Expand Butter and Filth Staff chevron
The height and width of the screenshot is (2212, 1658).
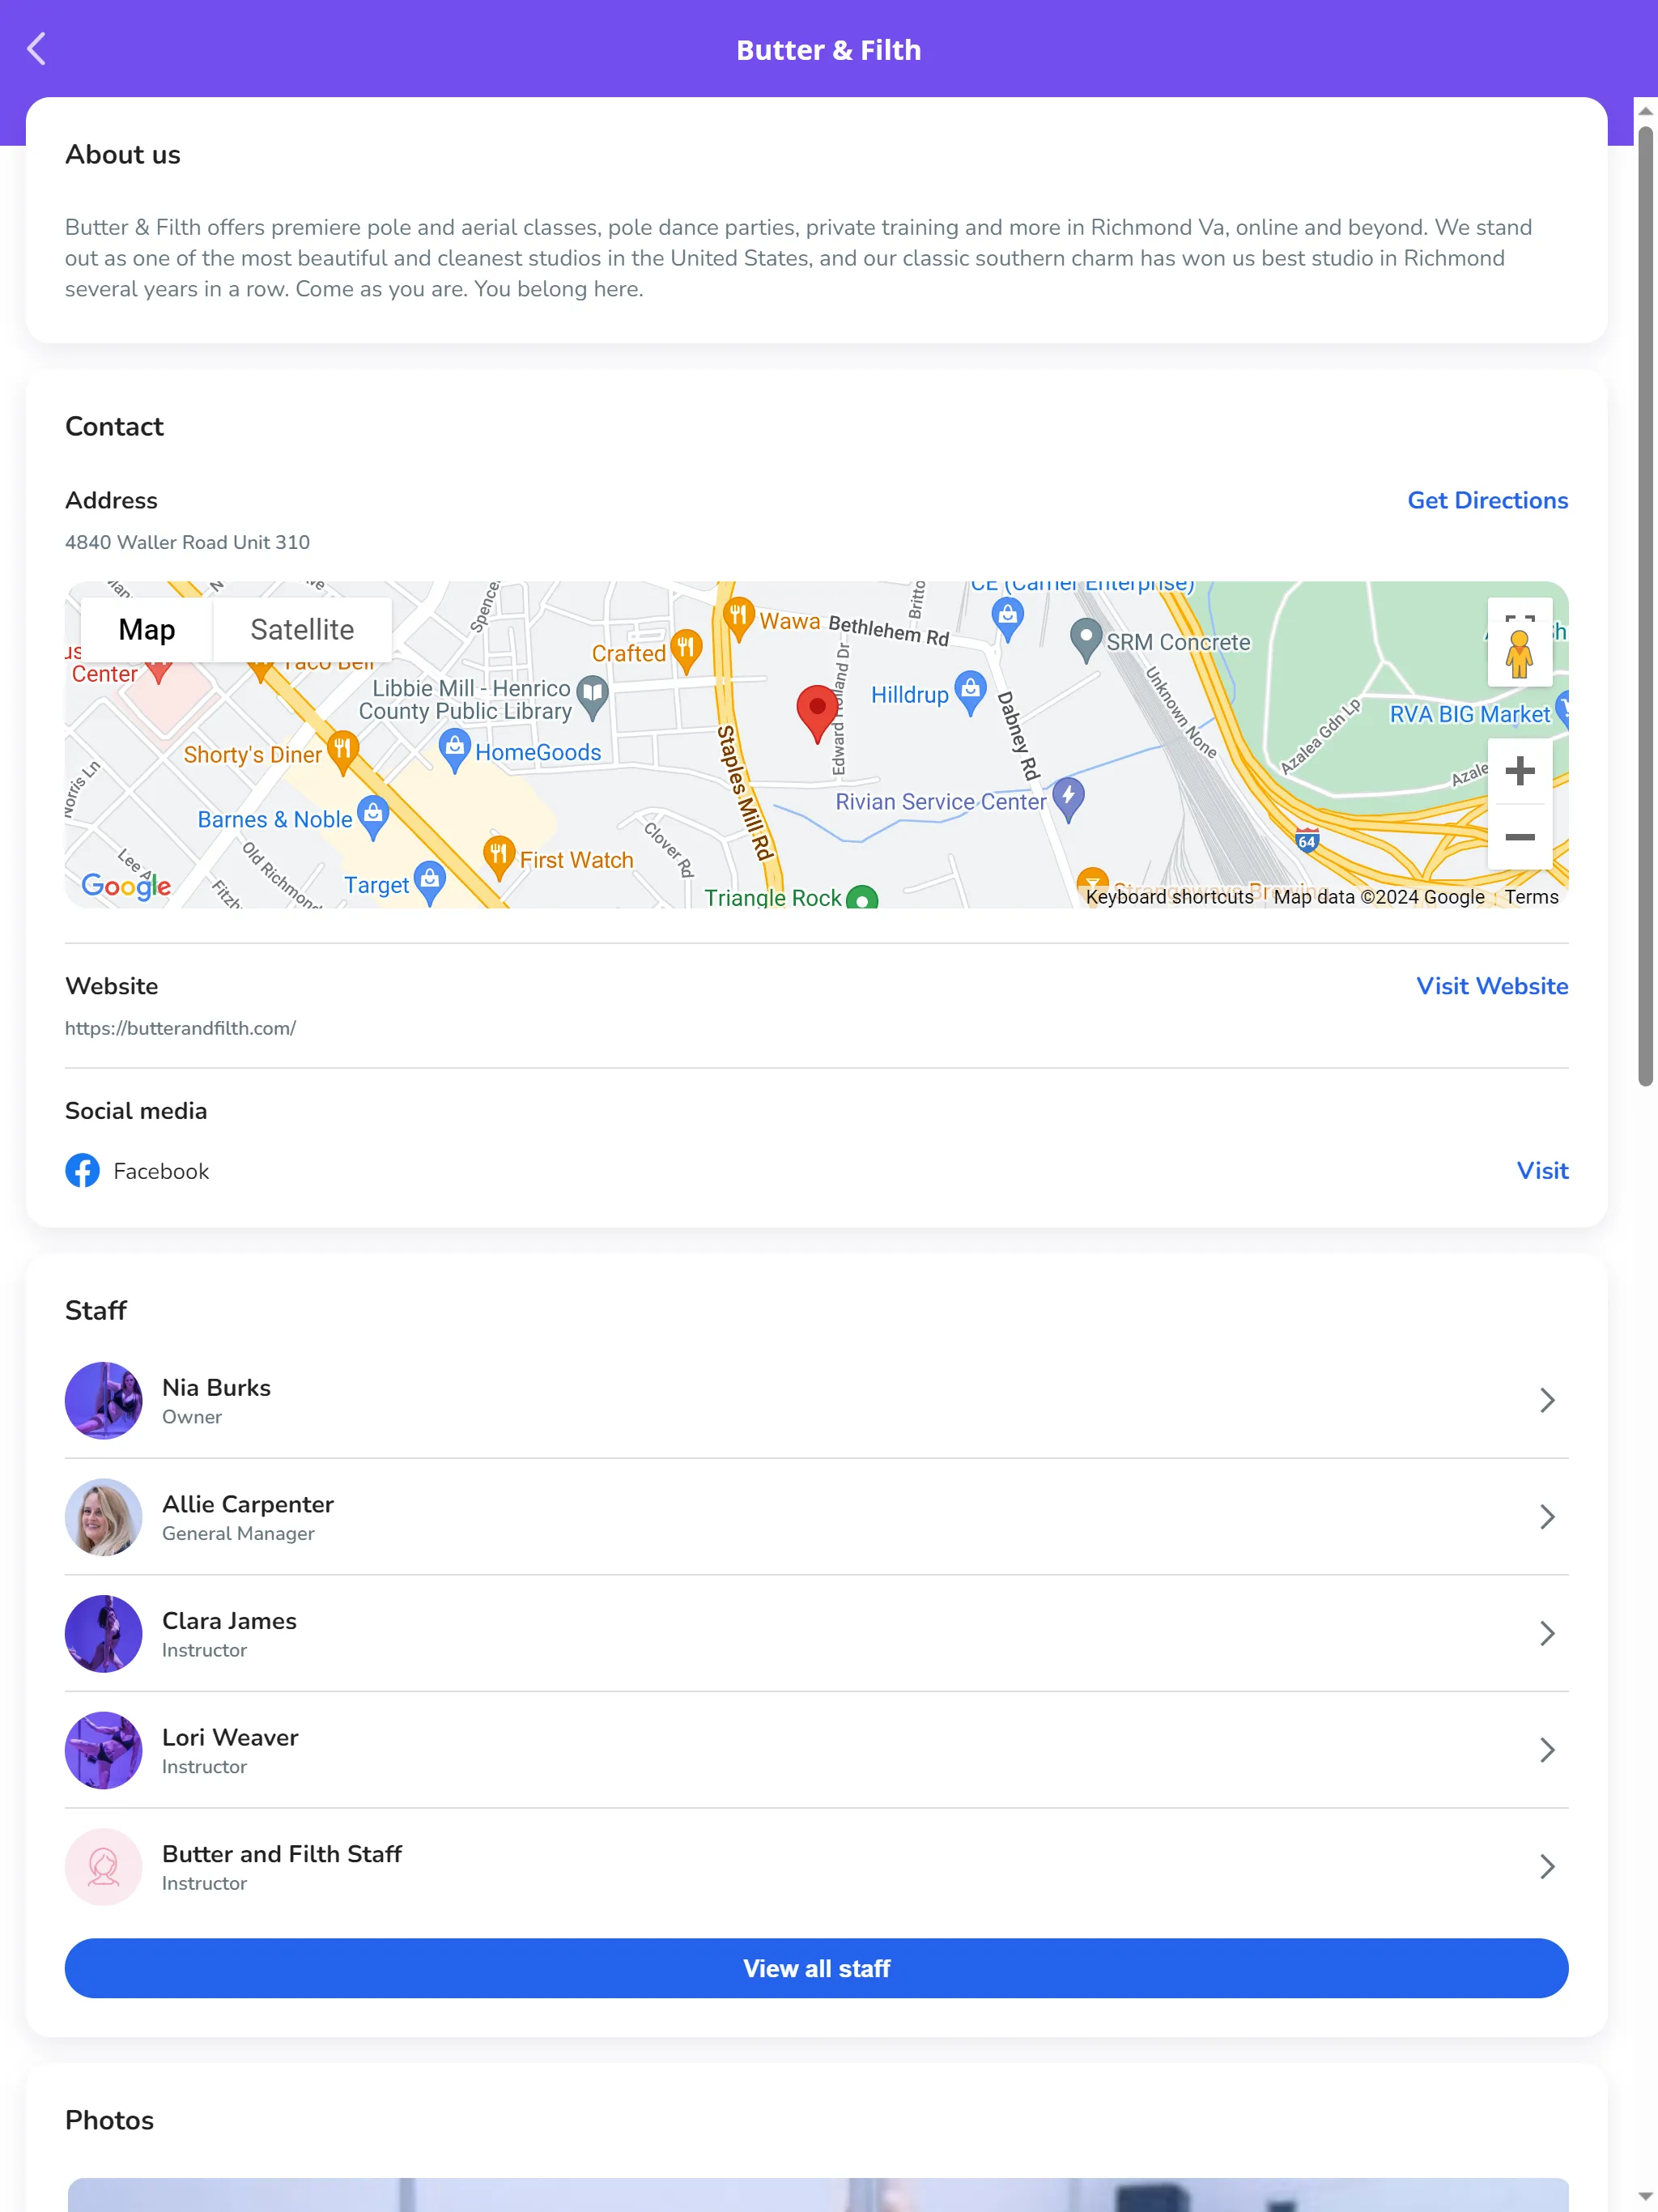click(1547, 1866)
